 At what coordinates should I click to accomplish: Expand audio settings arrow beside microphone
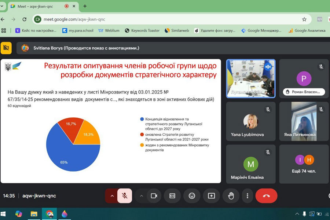112,196
